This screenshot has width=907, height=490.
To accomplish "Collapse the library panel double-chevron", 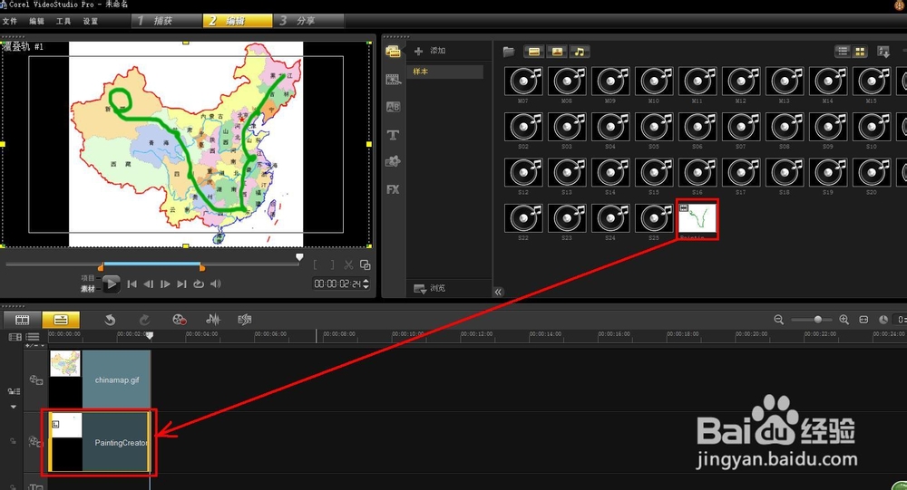I will 498,292.
